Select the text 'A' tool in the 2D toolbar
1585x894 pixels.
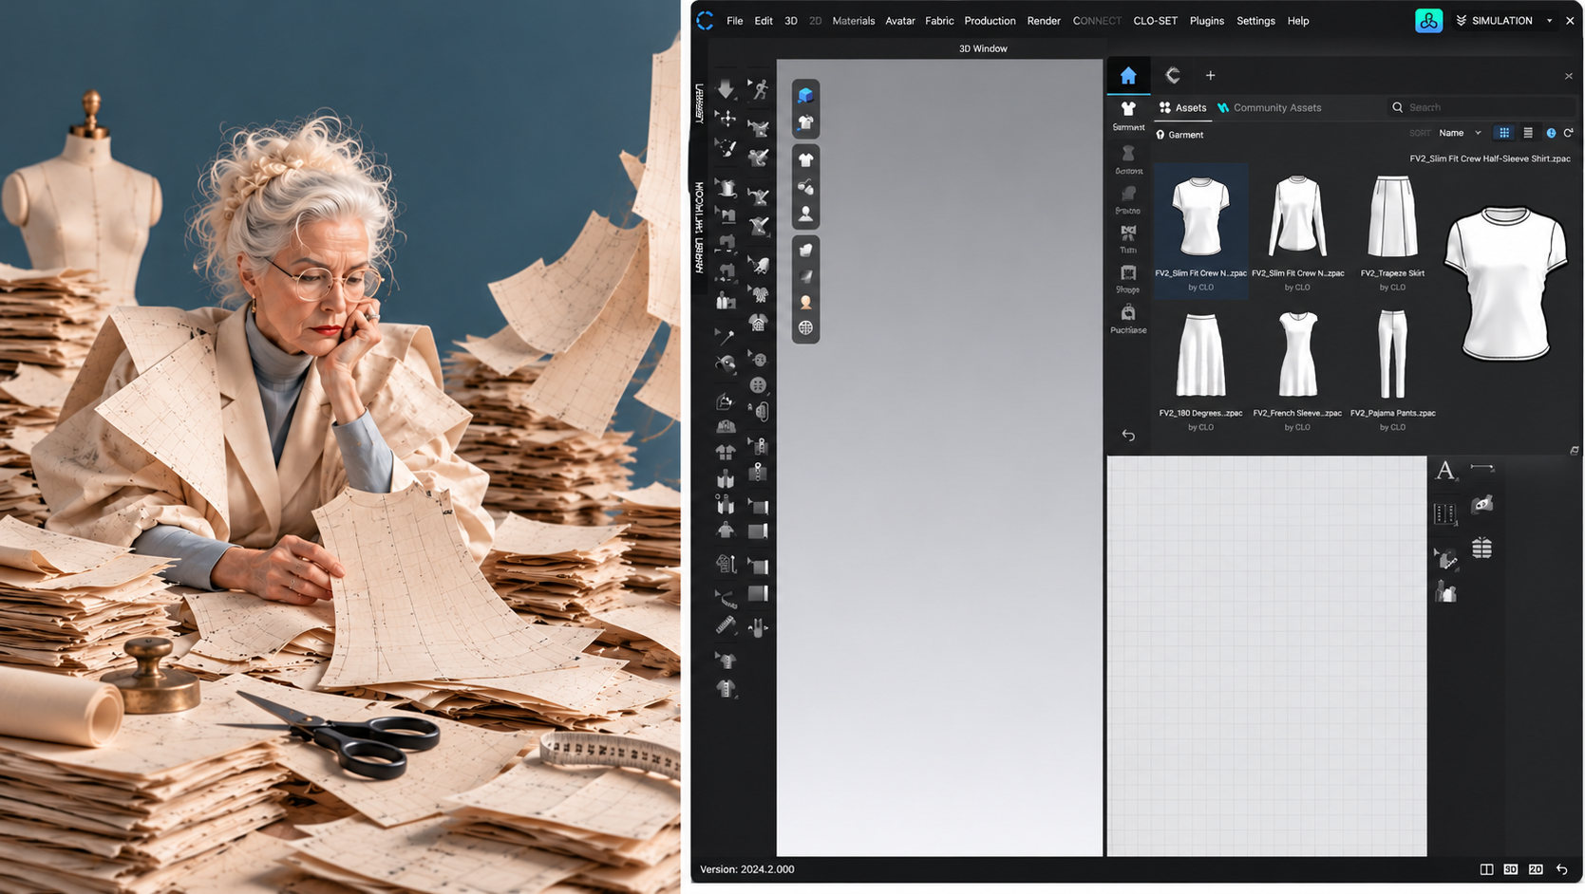1445,470
